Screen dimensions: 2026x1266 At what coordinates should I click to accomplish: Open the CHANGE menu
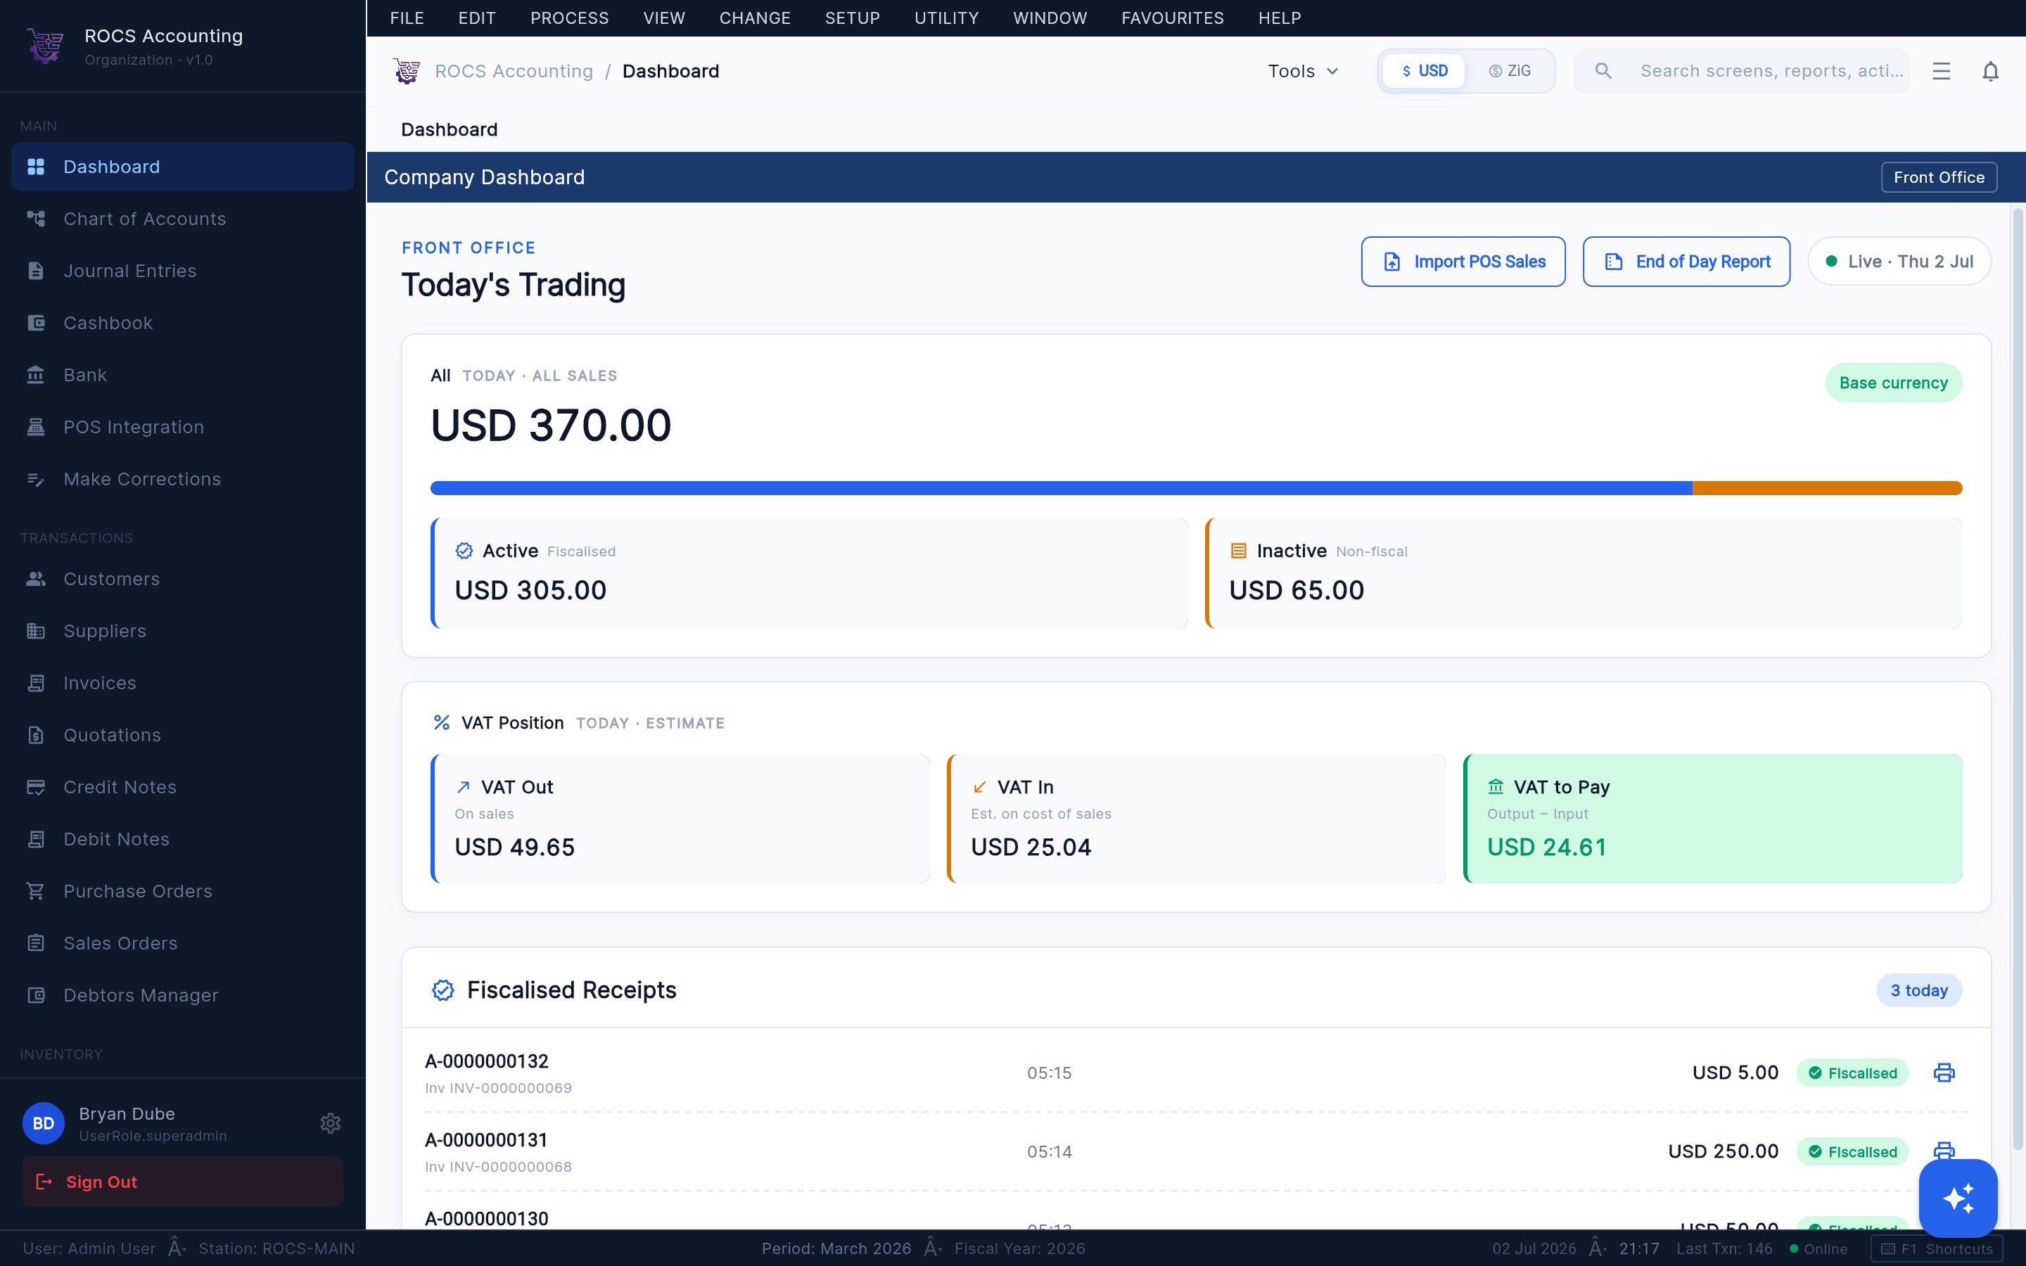755,18
